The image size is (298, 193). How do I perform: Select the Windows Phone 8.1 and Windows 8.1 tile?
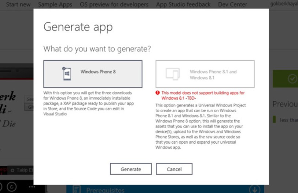(x=205, y=74)
